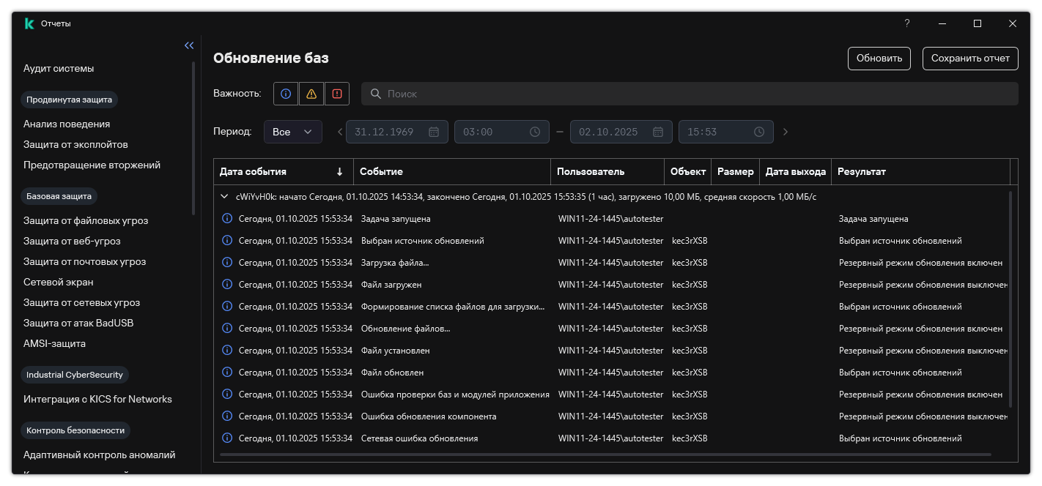Go to next period with right arrow
The height and width of the screenshot is (486, 1042).
tap(786, 132)
